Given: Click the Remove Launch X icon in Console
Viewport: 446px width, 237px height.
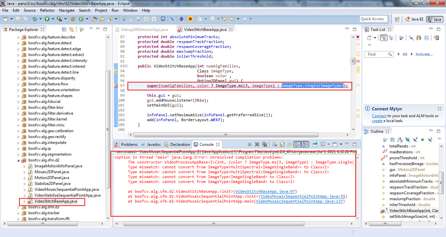Looking at the screenshot, I should point(257,144).
